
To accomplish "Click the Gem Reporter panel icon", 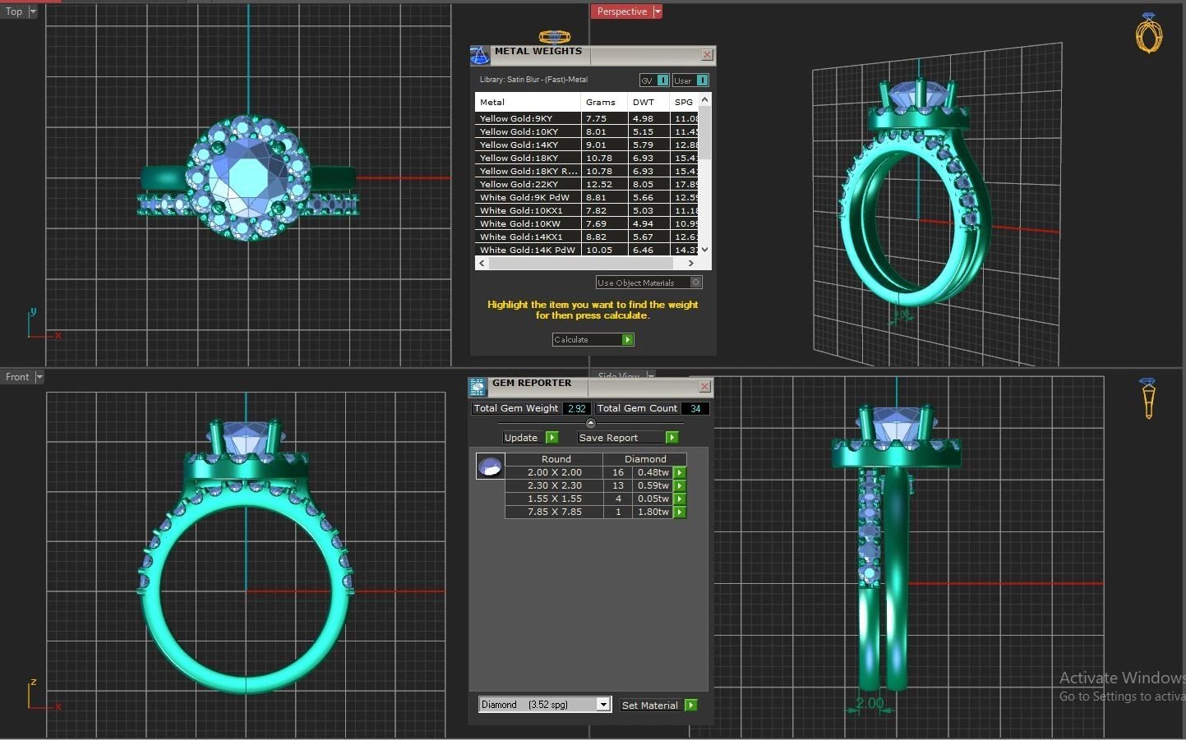I will (478, 387).
